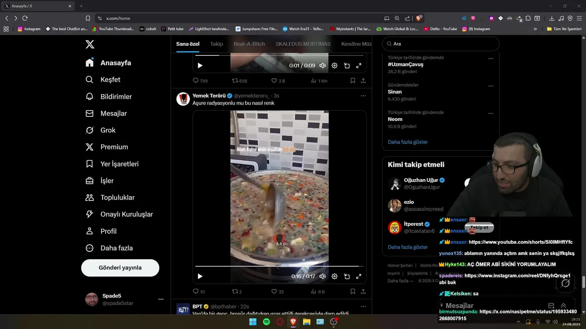Play the Aşure video
This screenshot has height=329, width=586.
point(200,276)
